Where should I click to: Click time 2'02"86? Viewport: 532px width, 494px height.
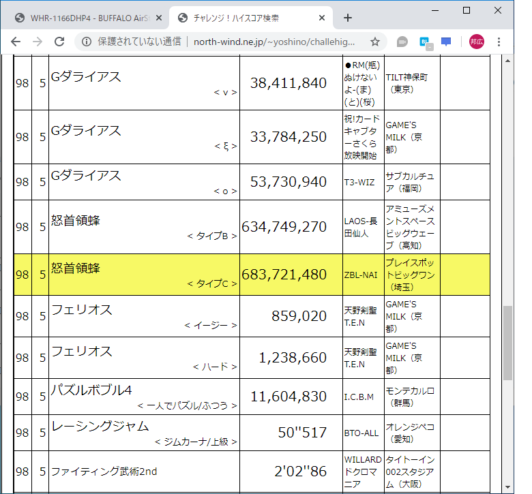301,472
